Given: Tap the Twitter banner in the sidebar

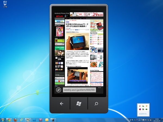Looking at the screenshot, I should pos(59,74).
